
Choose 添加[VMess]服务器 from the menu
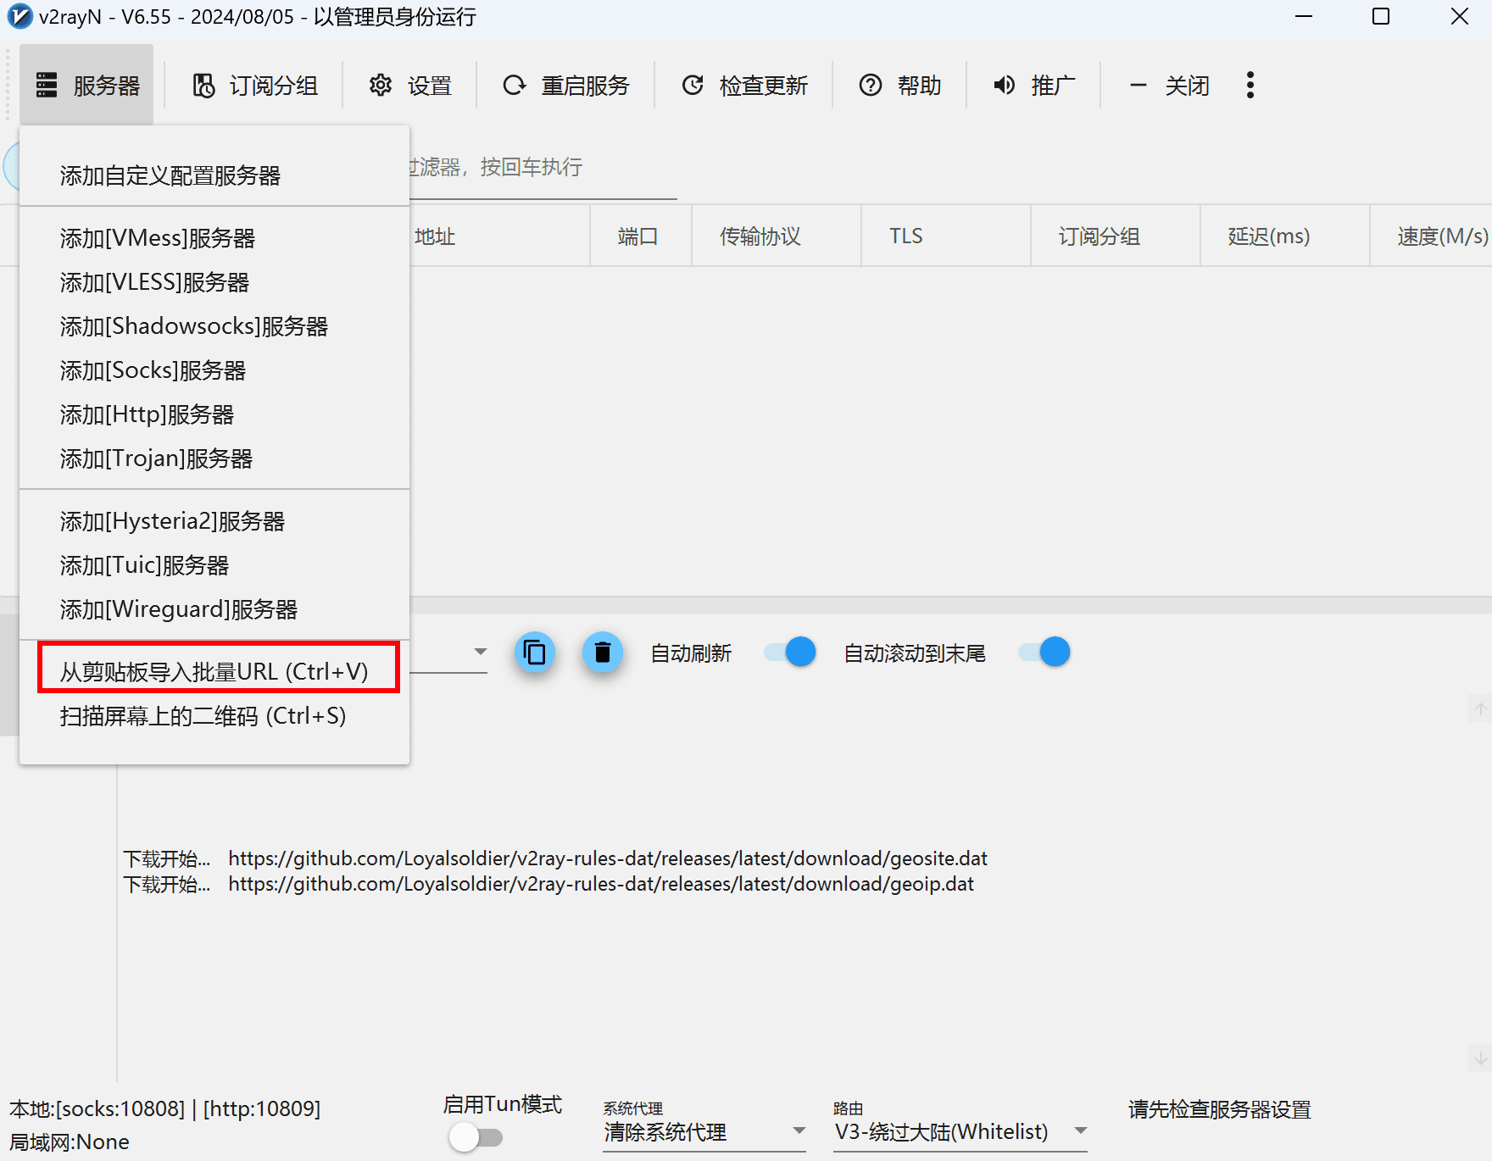pyautogui.click(x=158, y=238)
